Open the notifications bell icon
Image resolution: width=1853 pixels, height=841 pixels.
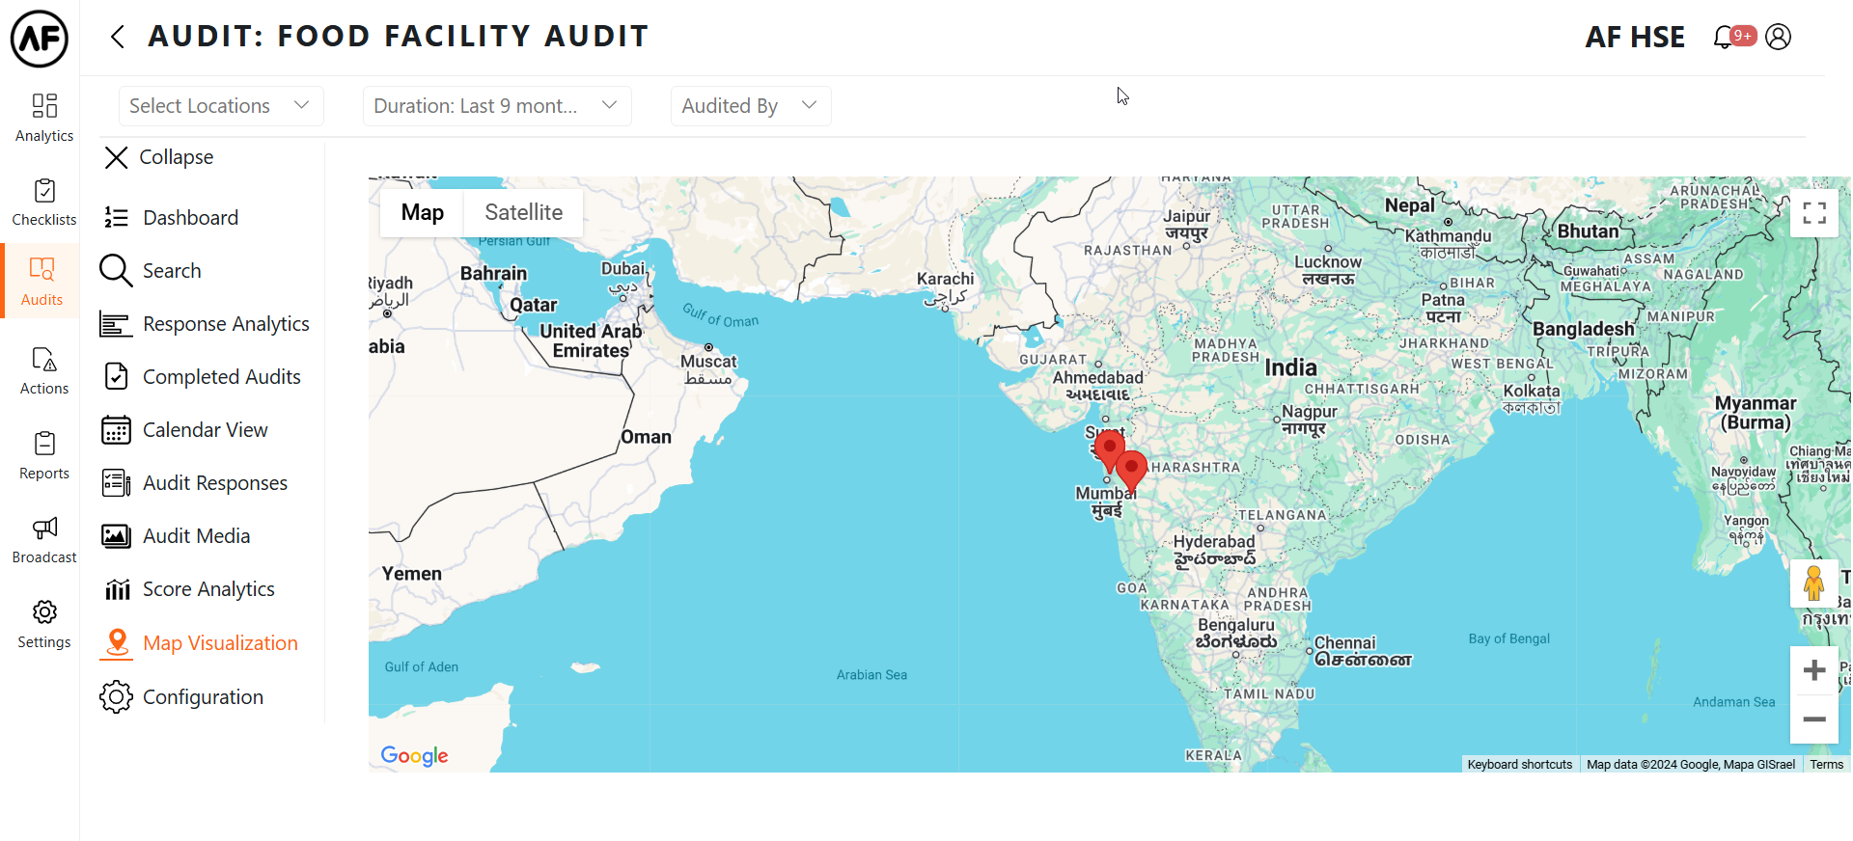pyautogui.click(x=1725, y=38)
